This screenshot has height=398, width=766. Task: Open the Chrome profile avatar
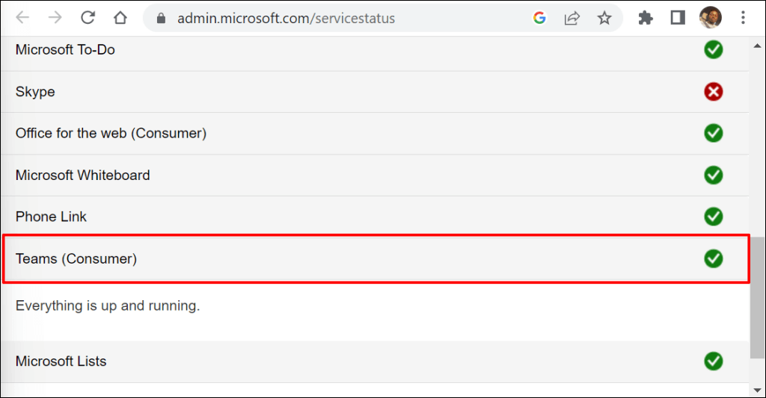click(x=709, y=18)
